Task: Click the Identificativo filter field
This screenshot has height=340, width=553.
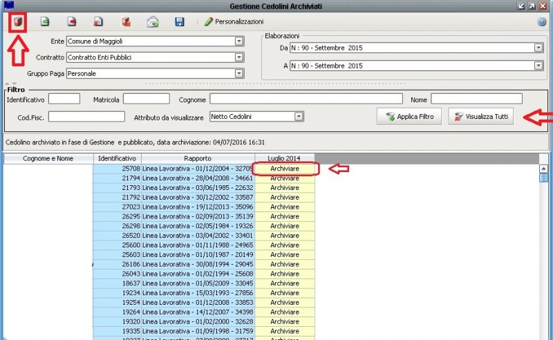Action: pyautogui.click(x=64, y=99)
